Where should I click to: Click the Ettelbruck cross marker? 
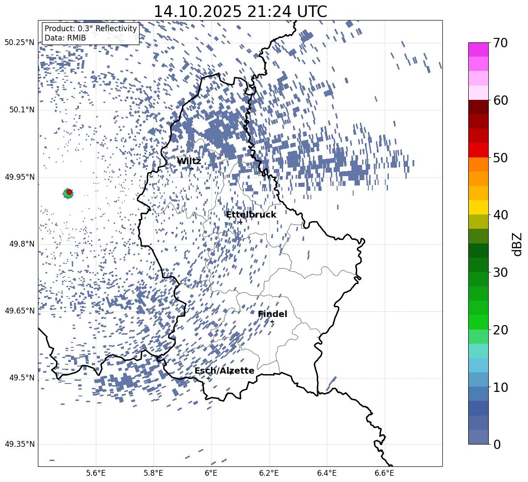pos(240,222)
